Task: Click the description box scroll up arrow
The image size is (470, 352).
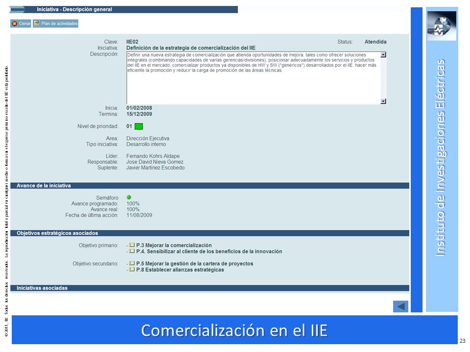Action: (383, 55)
